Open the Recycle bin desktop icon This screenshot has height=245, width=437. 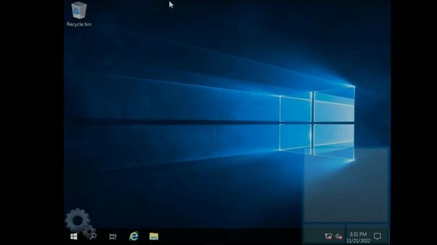coord(79,14)
